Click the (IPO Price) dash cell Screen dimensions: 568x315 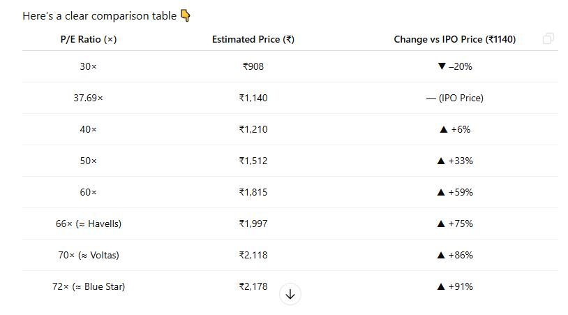tap(454, 98)
